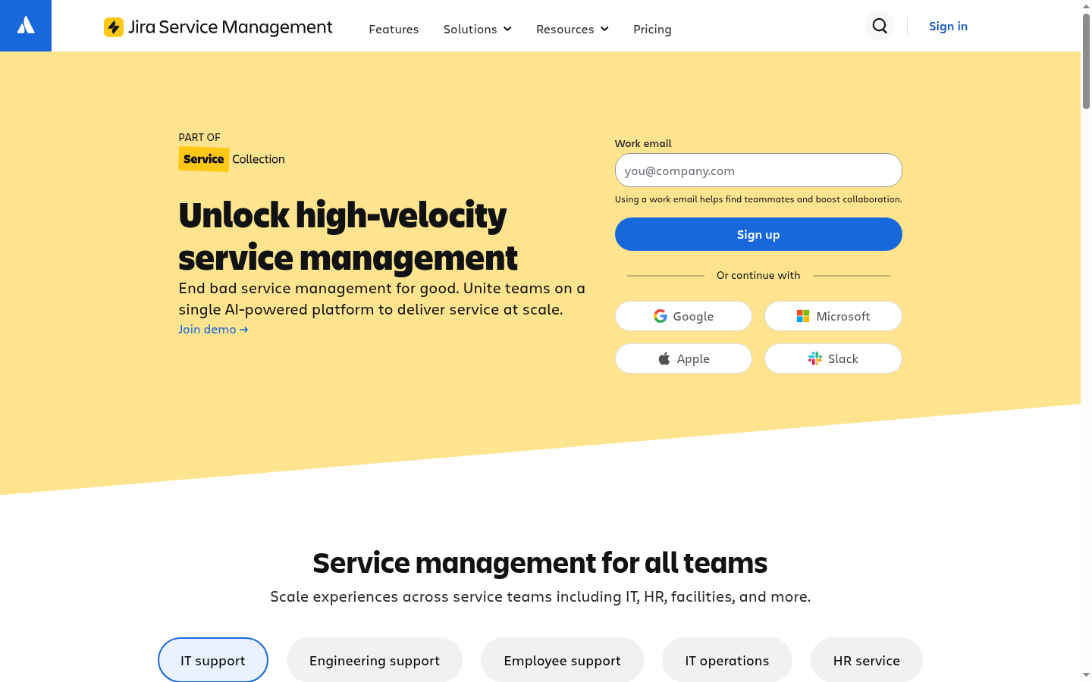Click the yellow Service collection badge

tap(204, 159)
